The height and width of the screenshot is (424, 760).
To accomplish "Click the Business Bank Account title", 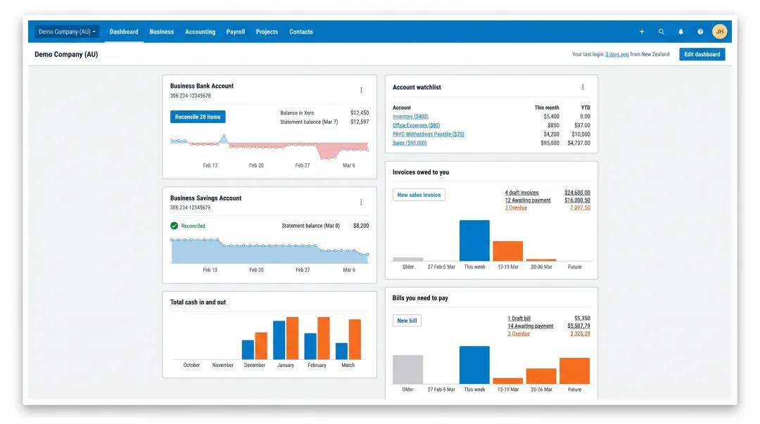I will [x=202, y=86].
